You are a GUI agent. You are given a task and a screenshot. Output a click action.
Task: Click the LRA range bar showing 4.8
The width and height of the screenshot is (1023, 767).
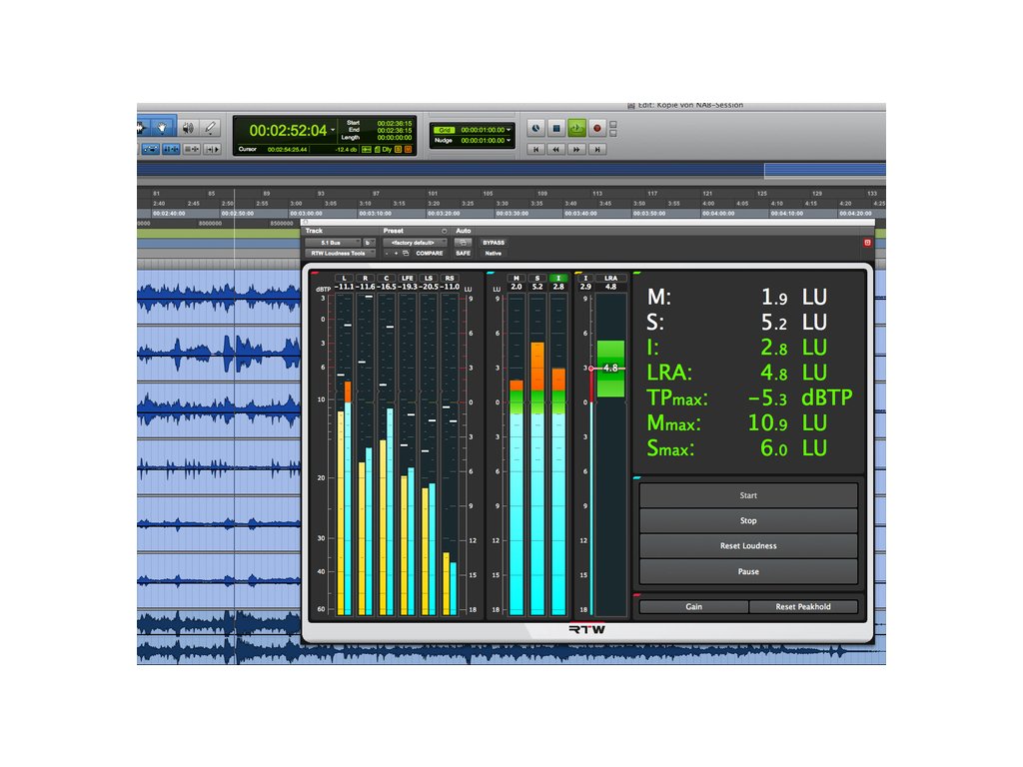coord(610,369)
